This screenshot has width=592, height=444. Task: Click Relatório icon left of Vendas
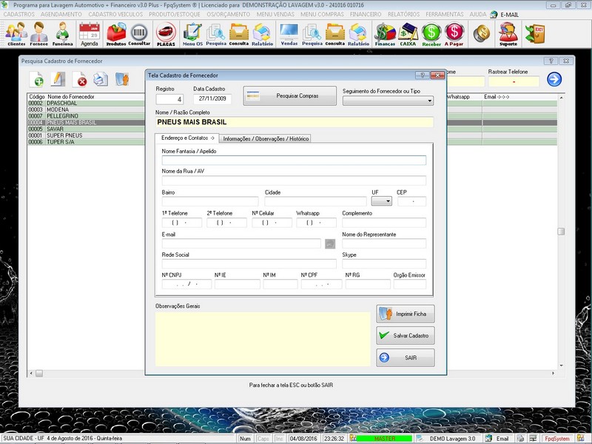click(x=263, y=34)
